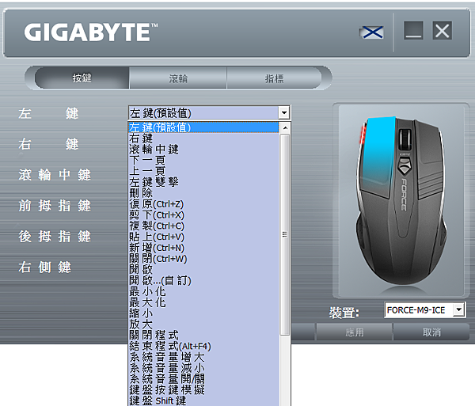Click the FORCE mouse preview image
Viewport: 475px width, 406px height.
(401, 200)
